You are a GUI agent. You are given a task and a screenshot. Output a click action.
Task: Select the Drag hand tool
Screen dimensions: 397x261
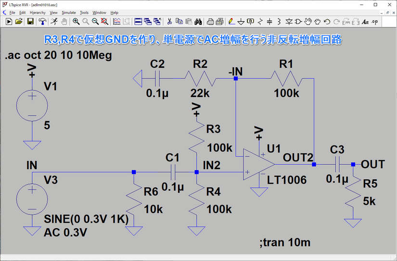tap(318, 22)
